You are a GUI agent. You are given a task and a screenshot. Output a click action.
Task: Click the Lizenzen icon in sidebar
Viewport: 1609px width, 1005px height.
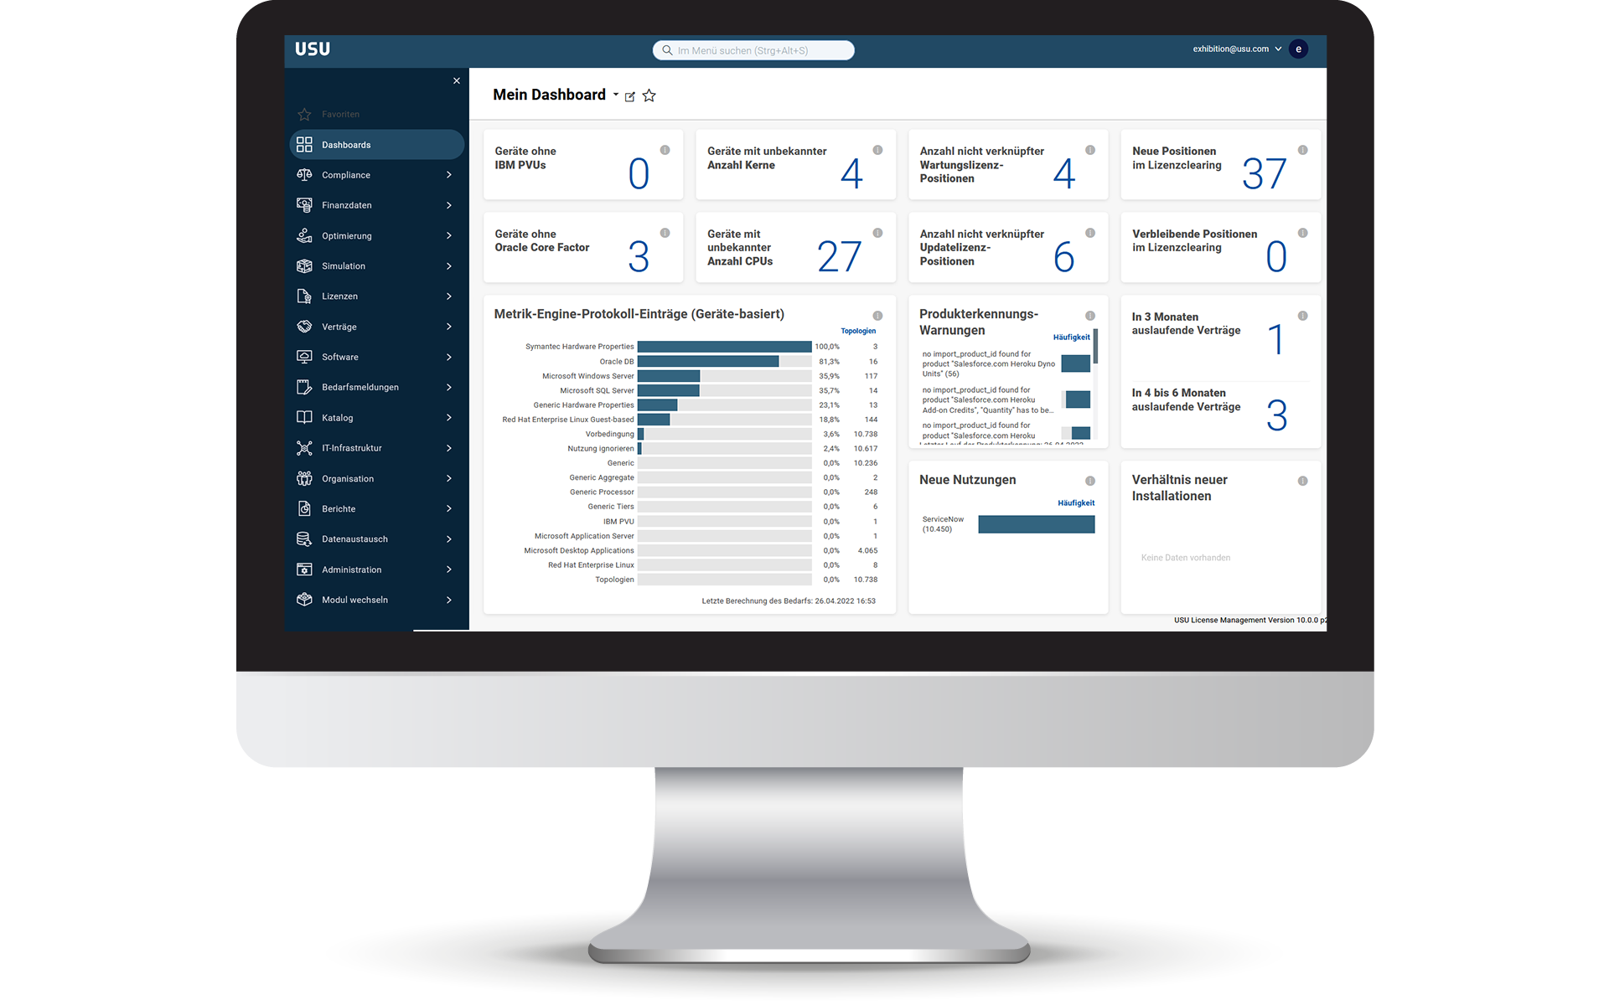(x=303, y=296)
